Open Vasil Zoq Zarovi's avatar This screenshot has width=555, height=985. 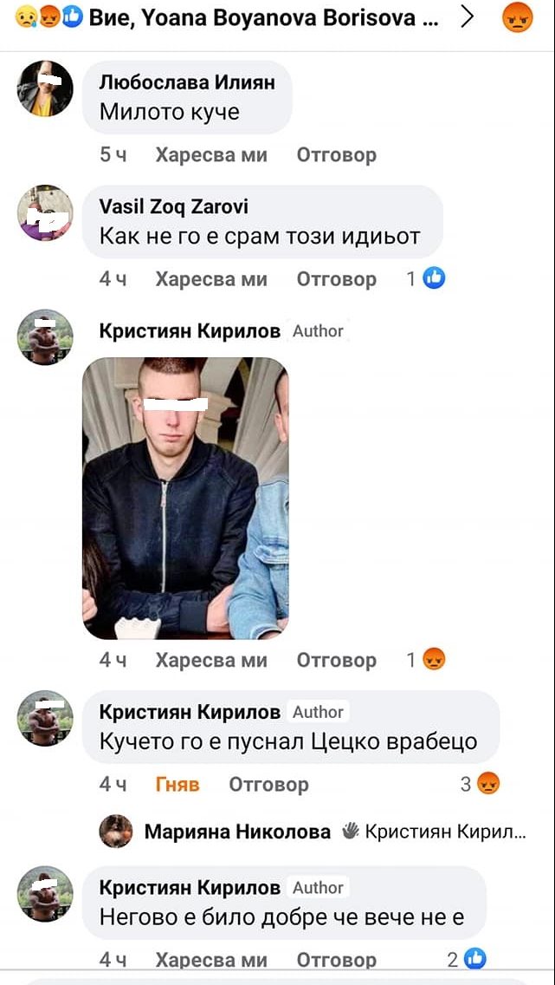click(44, 213)
